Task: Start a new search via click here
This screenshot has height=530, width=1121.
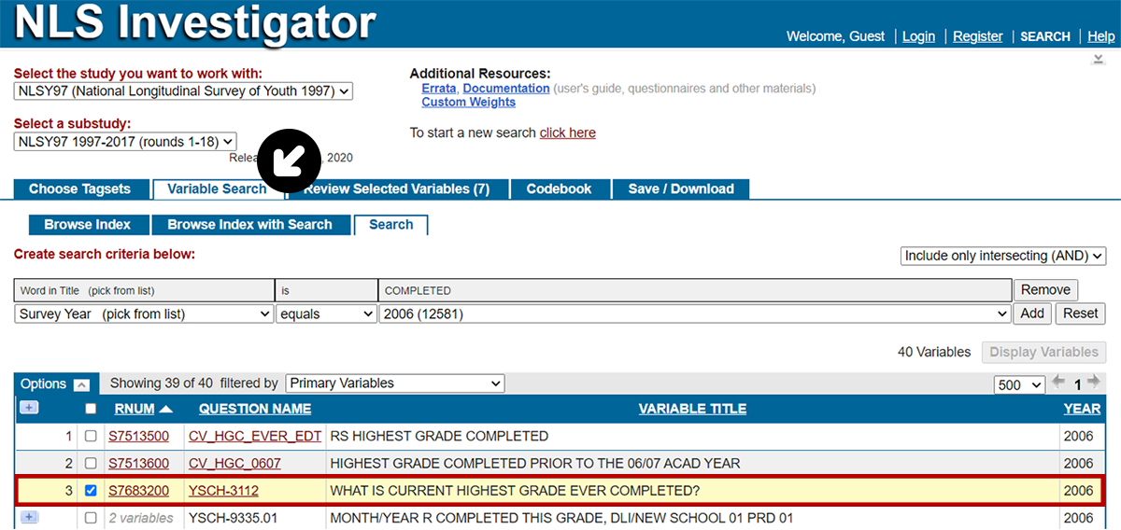Action: coord(568,132)
